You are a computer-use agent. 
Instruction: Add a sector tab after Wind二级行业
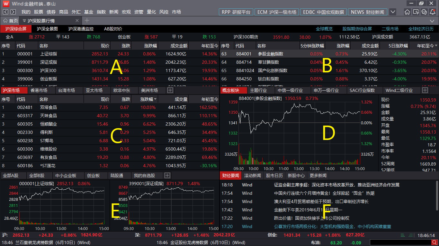coord(425,90)
